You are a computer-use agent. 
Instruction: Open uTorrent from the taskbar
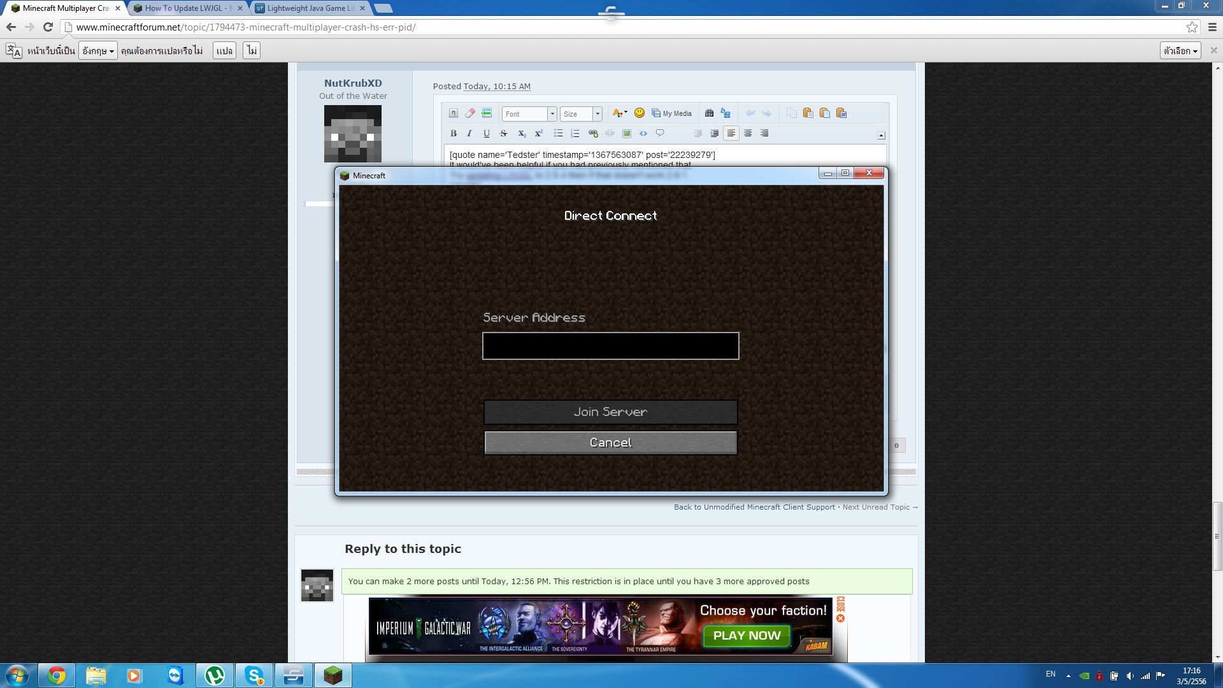tap(215, 675)
